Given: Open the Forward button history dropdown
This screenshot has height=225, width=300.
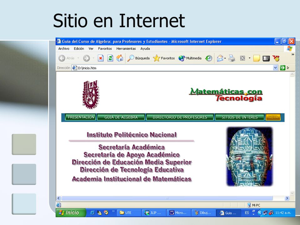Looking at the screenshot, I should click(x=93, y=58).
